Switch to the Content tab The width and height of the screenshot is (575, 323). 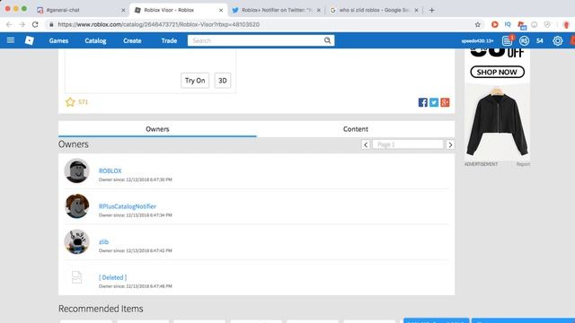click(x=356, y=129)
